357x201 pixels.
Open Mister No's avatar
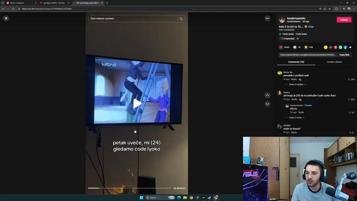coord(279,73)
